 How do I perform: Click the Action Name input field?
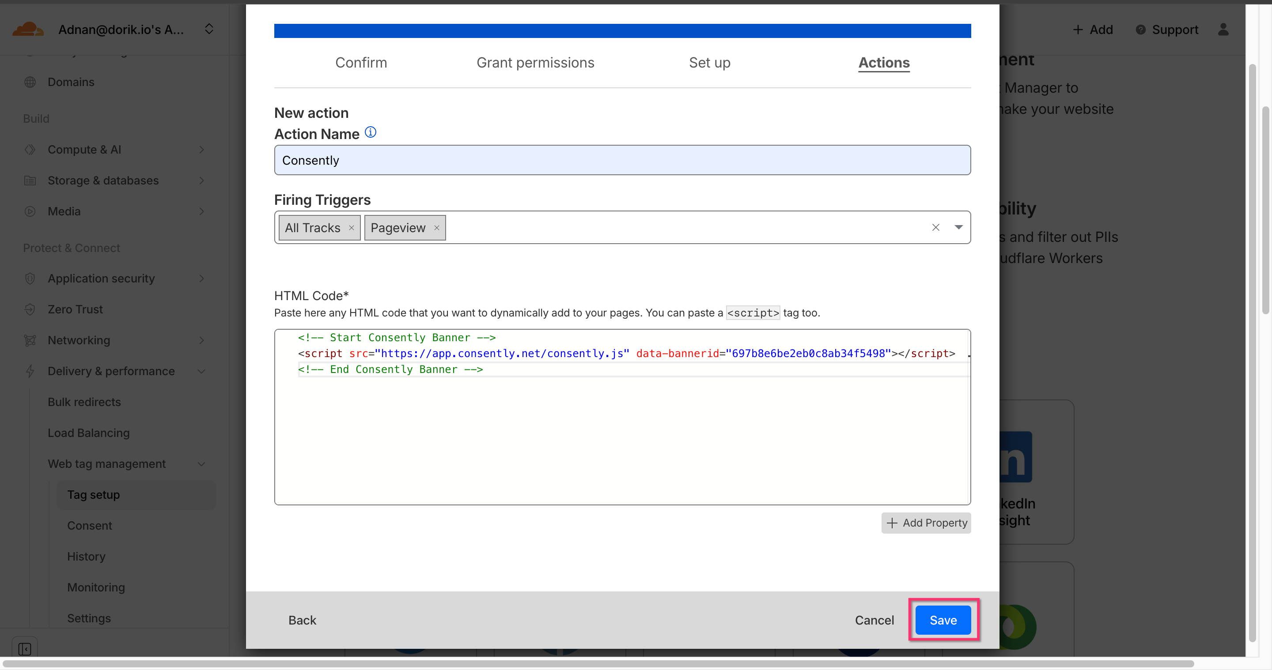pyautogui.click(x=622, y=160)
